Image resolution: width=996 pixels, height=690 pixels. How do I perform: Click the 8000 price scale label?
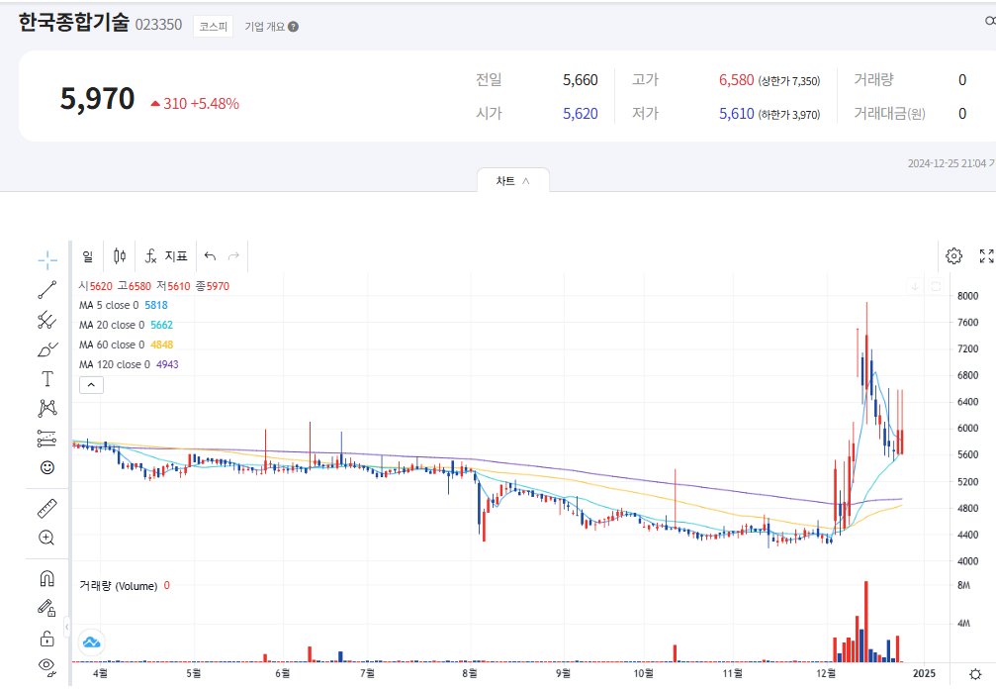[967, 296]
